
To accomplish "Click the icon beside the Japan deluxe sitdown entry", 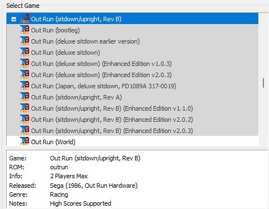I will [x=25, y=86].
